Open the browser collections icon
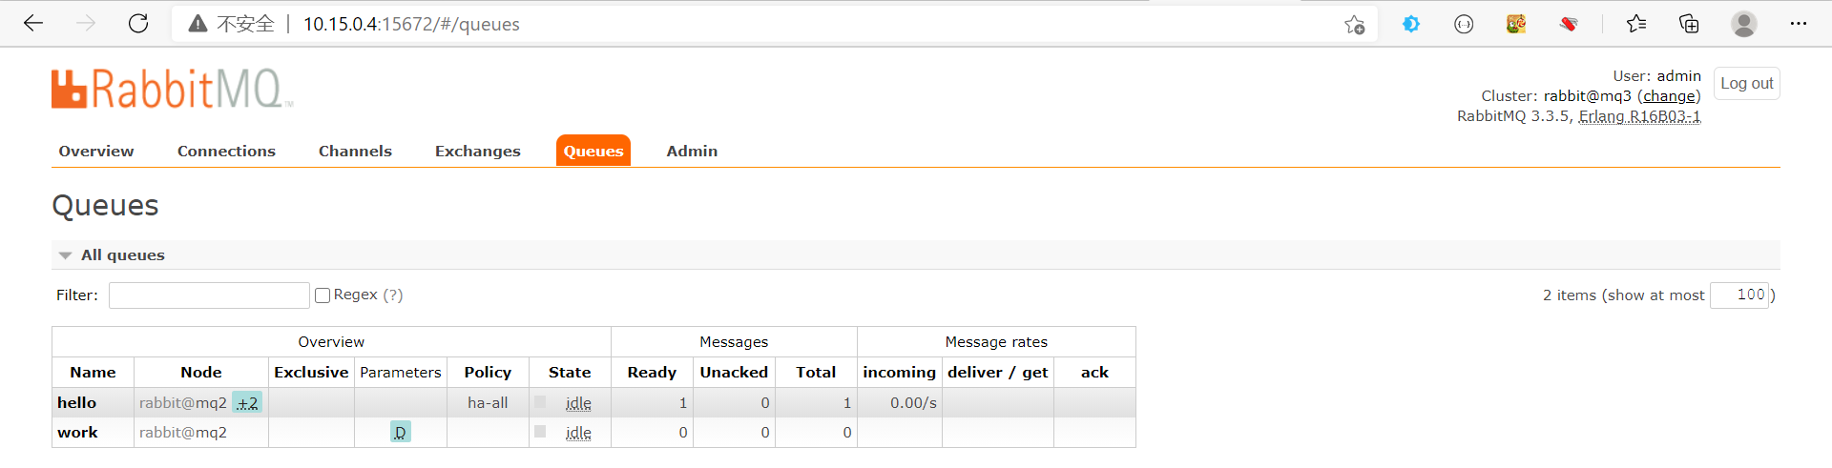 click(x=1689, y=24)
